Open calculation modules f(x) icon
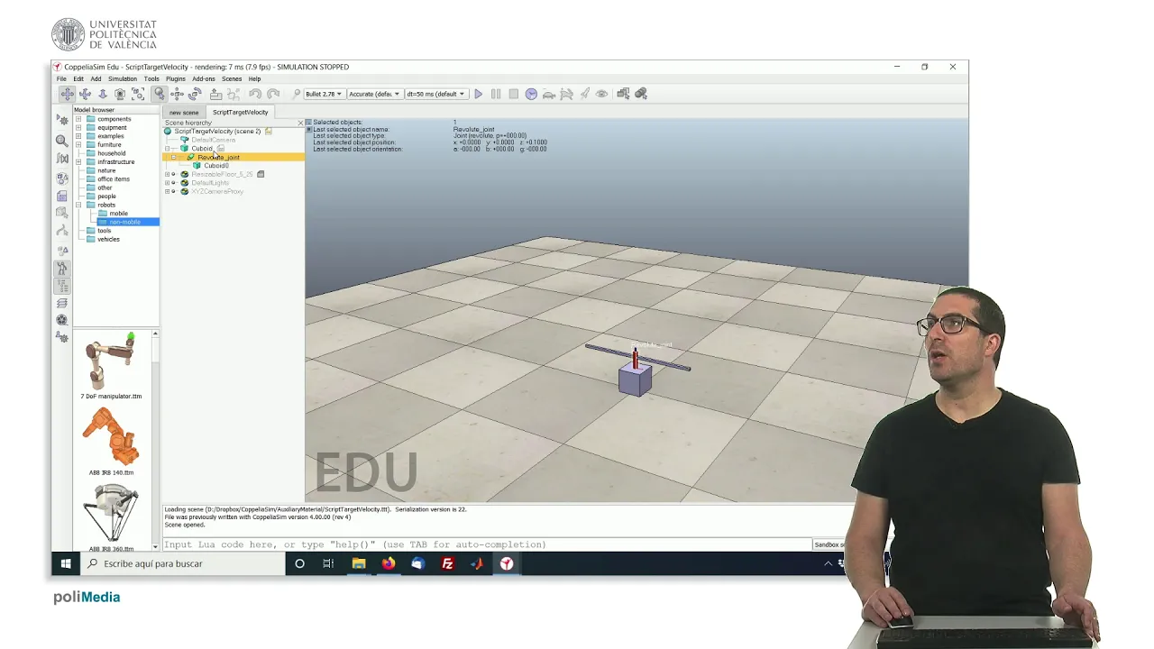Viewport: 1154px width, 649px height. pyautogui.click(x=62, y=159)
